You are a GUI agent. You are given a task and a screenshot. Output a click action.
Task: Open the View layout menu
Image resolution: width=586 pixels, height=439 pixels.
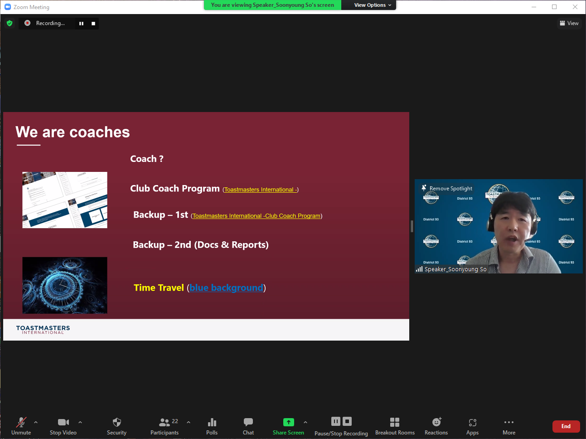pos(569,23)
